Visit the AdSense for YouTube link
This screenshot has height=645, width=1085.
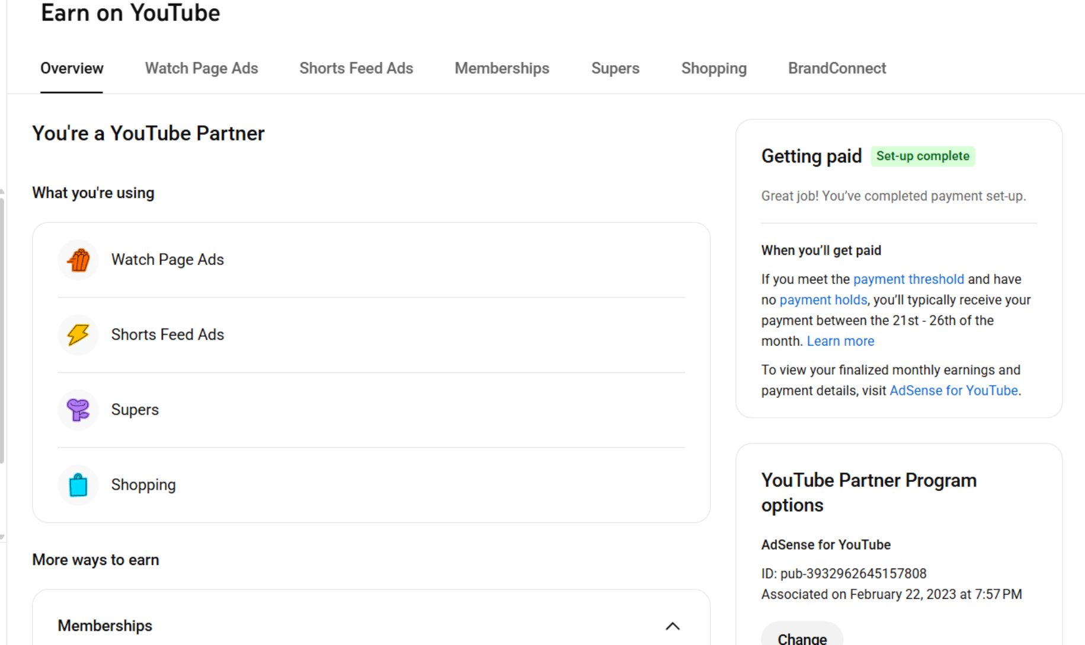[x=953, y=391]
